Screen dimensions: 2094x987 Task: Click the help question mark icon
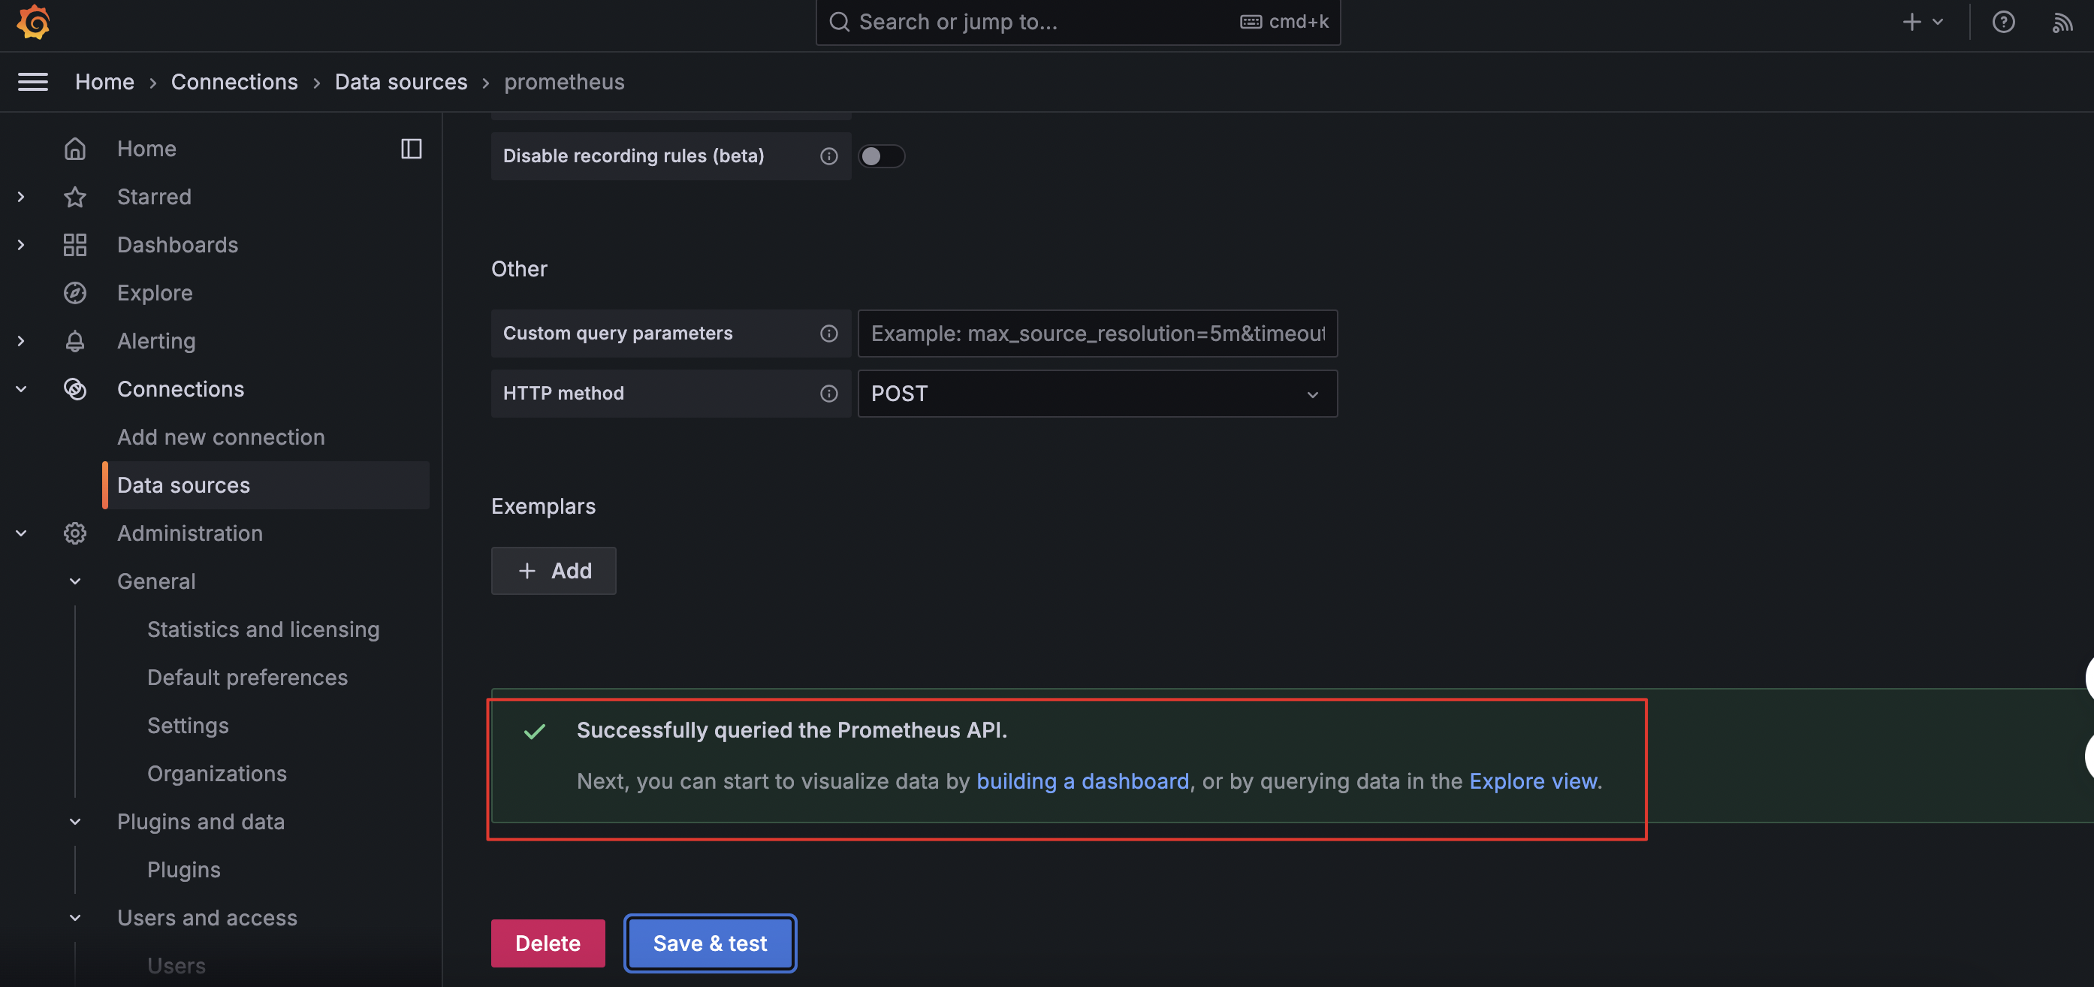2003,22
